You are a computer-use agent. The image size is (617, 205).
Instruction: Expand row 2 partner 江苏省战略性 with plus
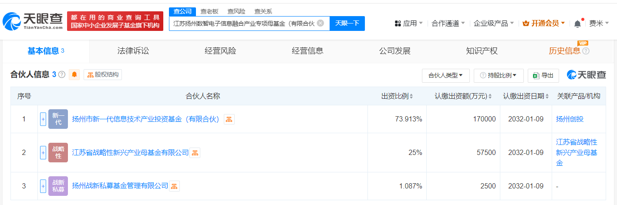pyautogui.click(x=43, y=153)
